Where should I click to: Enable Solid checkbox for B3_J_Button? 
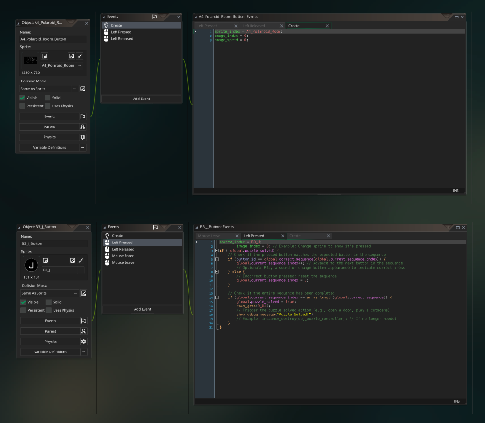pyautogui.click(x=49, y=302)
